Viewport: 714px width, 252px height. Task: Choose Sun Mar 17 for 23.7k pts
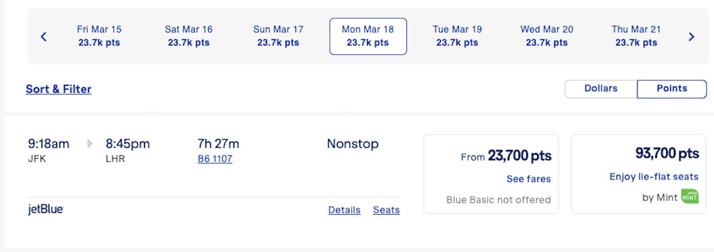278,36
